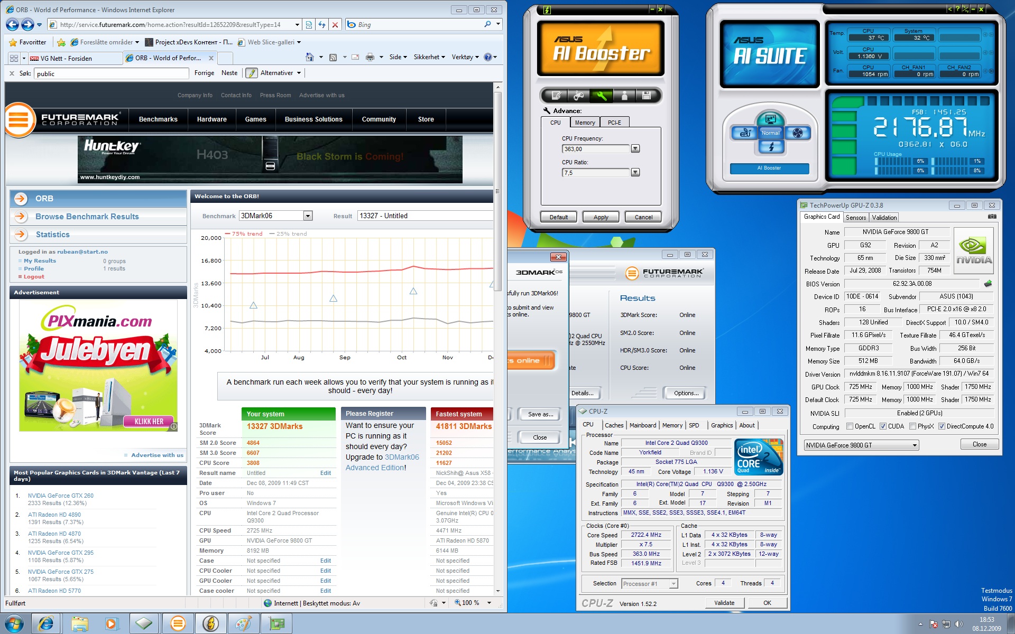Image resolution: width=1015 pixels, height=634 pixels.
Task: Take GPU-Z screenshot with camera icon
Action: pyautogui.click(x=992, y=217)
